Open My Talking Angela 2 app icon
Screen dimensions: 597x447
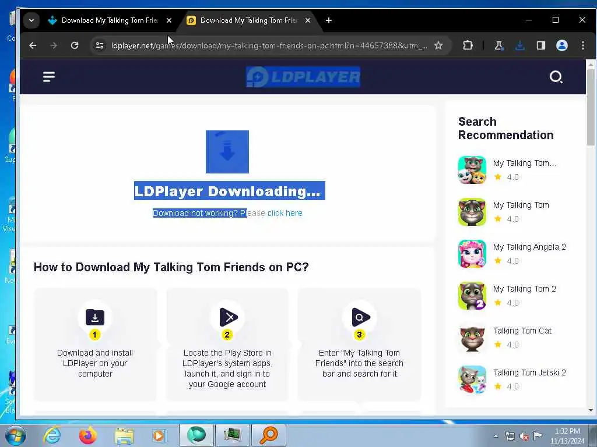(472, 254)
